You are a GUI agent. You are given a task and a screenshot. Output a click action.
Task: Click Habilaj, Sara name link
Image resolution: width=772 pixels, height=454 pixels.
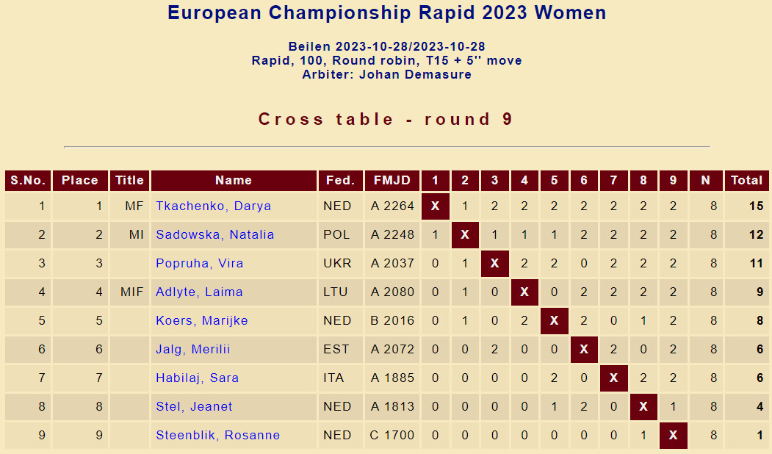tap(197, 378)
